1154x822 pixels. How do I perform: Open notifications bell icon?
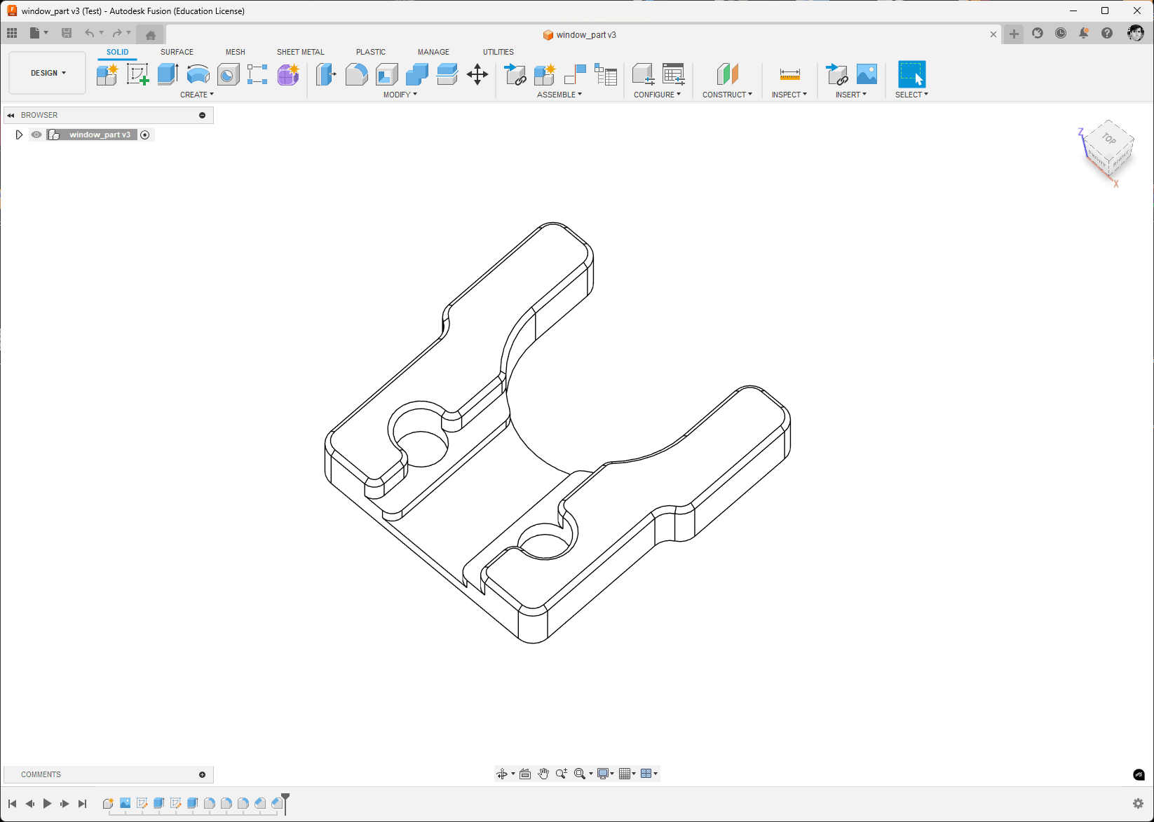coord(1083,33)
